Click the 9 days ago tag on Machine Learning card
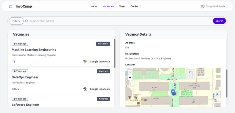The image size is (235, 113). [x=20, y=44]
